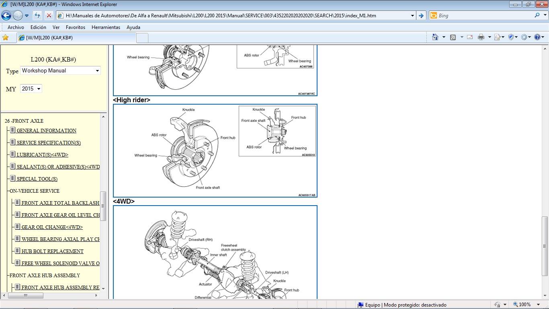The height and width of the screenshot is (309, 549).
Task: Open the Herramientas menu
Action: click(x=106, y=27)
